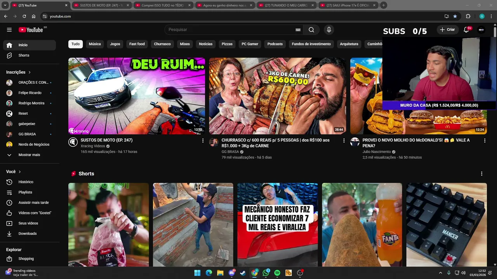Open options menu for CHURRASCO video

(x=344, y=141)
